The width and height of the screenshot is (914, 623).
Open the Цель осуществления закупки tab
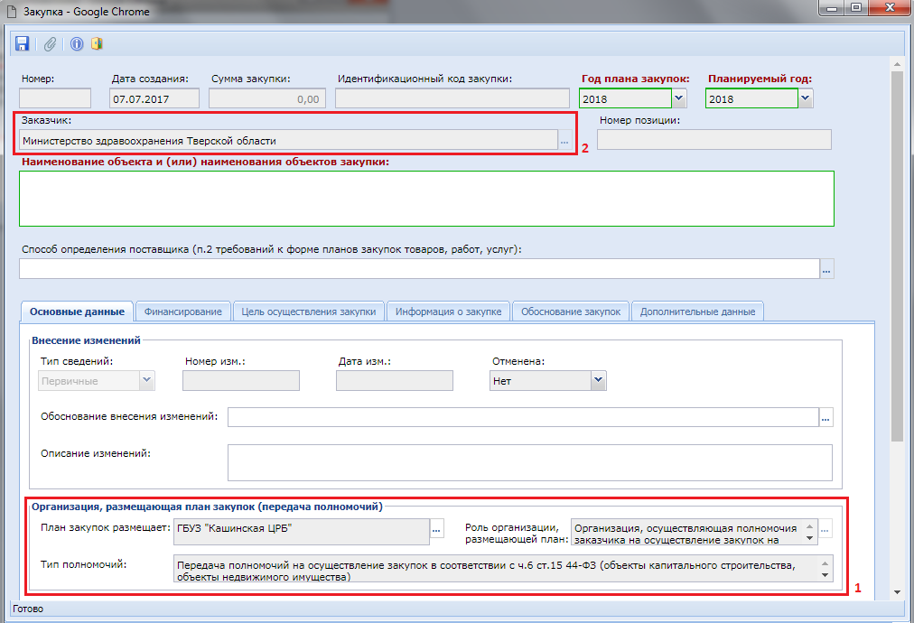click(309, 311)
